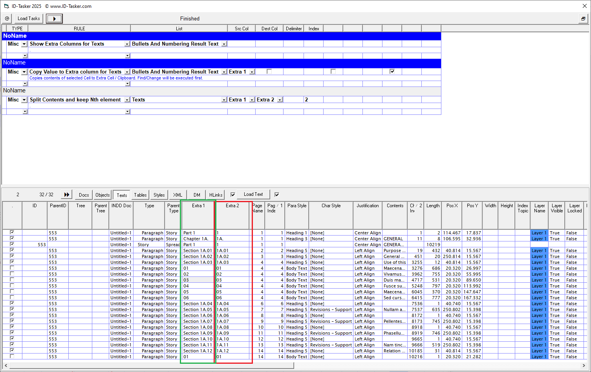Select the blue Layer 1 cell for Section 1A.04
Viewport: 591px width, 372px height.
[539, 304]
